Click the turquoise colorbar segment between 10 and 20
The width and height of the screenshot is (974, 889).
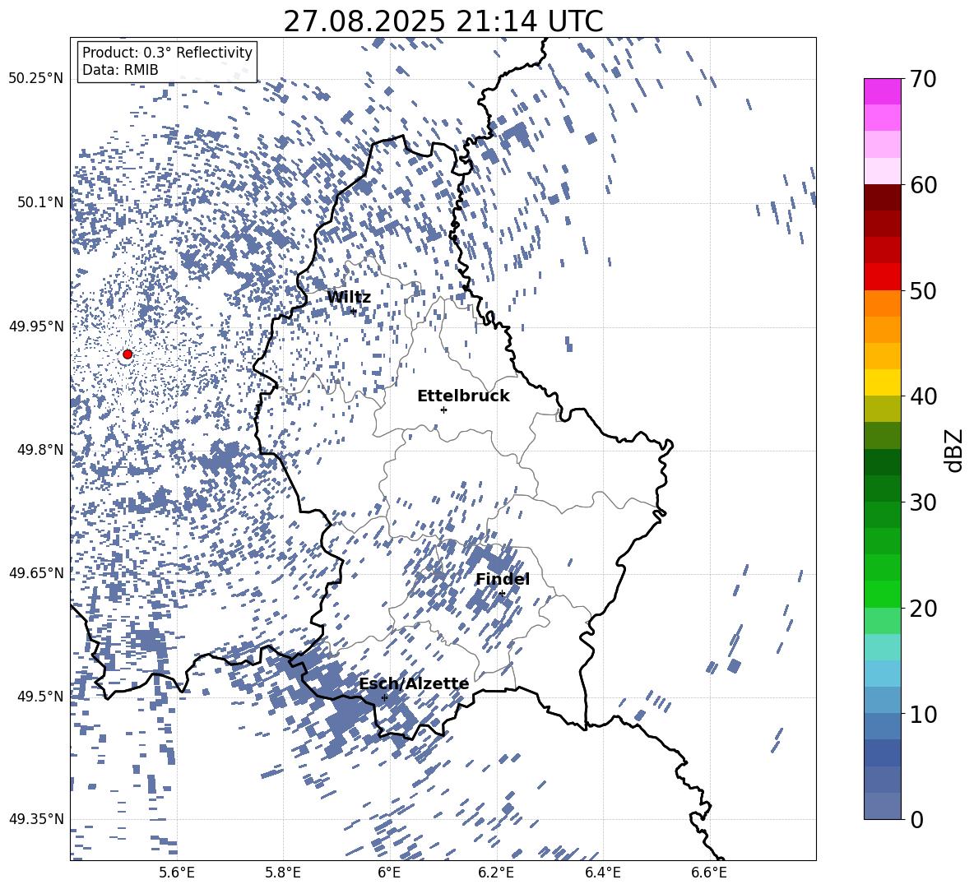click(883, 647)
